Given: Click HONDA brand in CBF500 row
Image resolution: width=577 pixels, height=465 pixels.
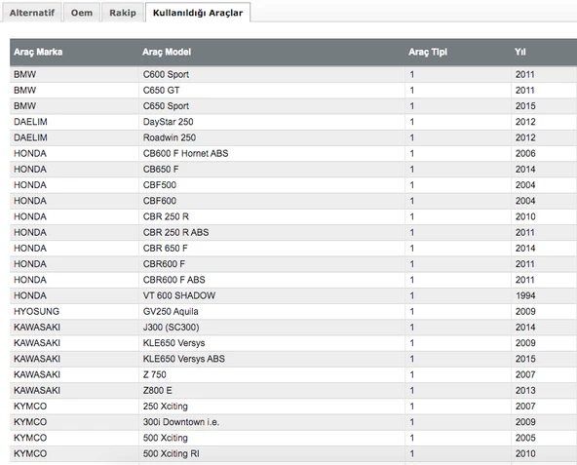Looking at the screenshot, I should click(30, 185).
